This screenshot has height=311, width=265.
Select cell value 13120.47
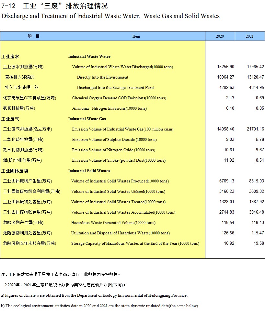coord(255,77)
